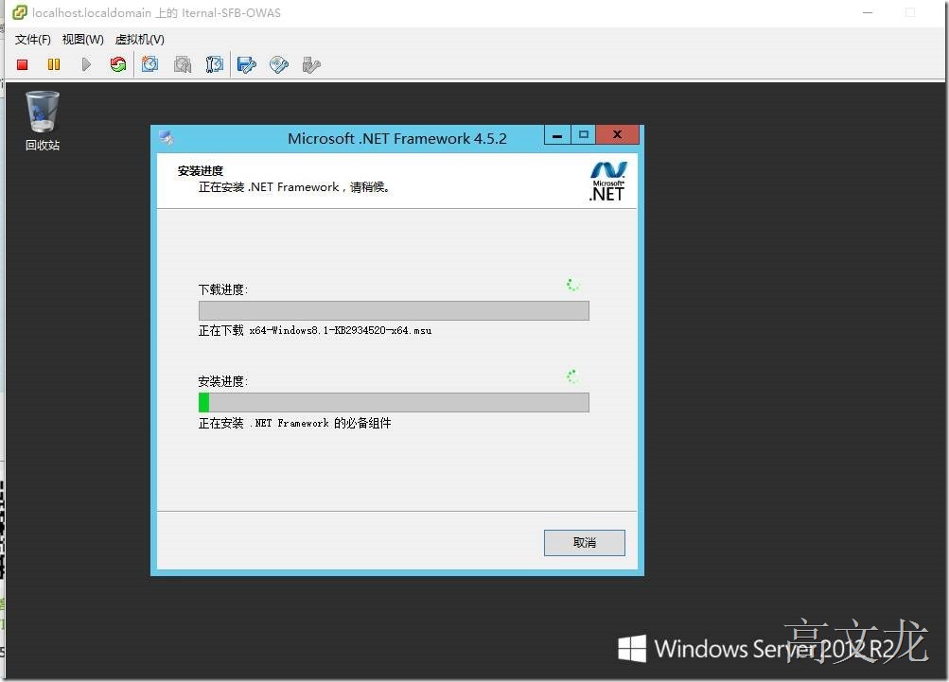Open the 文件(F) menu
The width and height of the screenshot is (949, 682).
click(x=33, y=40)
